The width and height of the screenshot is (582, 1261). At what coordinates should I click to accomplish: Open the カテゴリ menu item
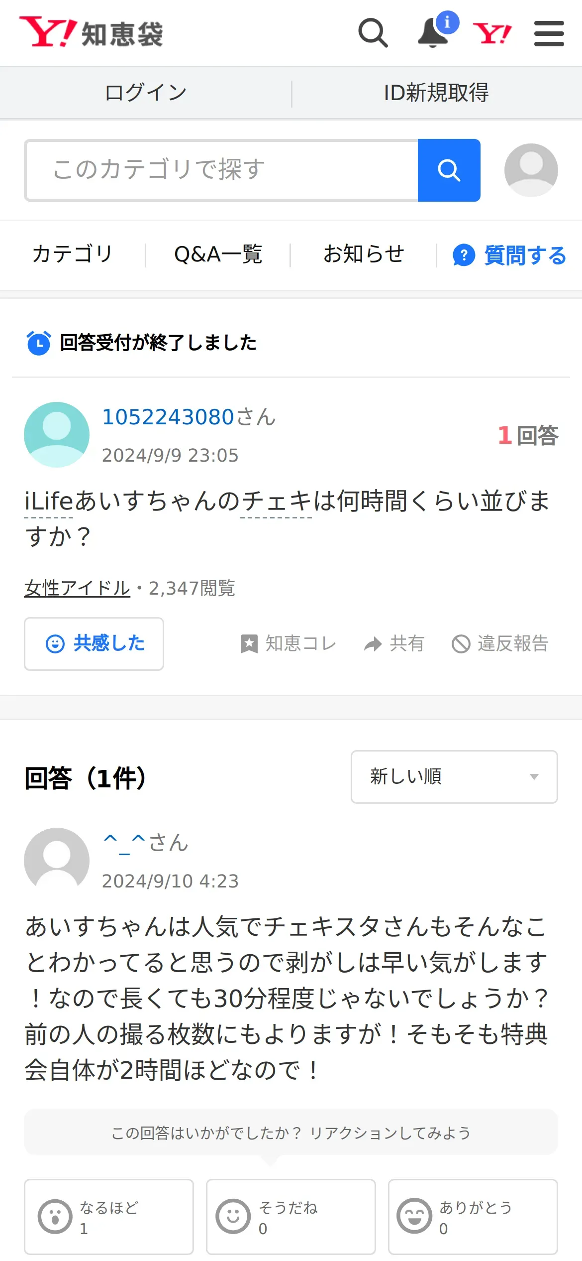tap(73, 254)
